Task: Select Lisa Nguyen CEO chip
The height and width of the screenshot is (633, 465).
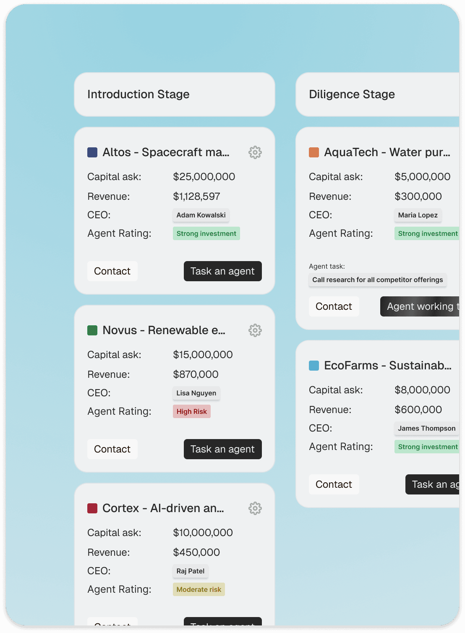Action: (x=196, y=393)
